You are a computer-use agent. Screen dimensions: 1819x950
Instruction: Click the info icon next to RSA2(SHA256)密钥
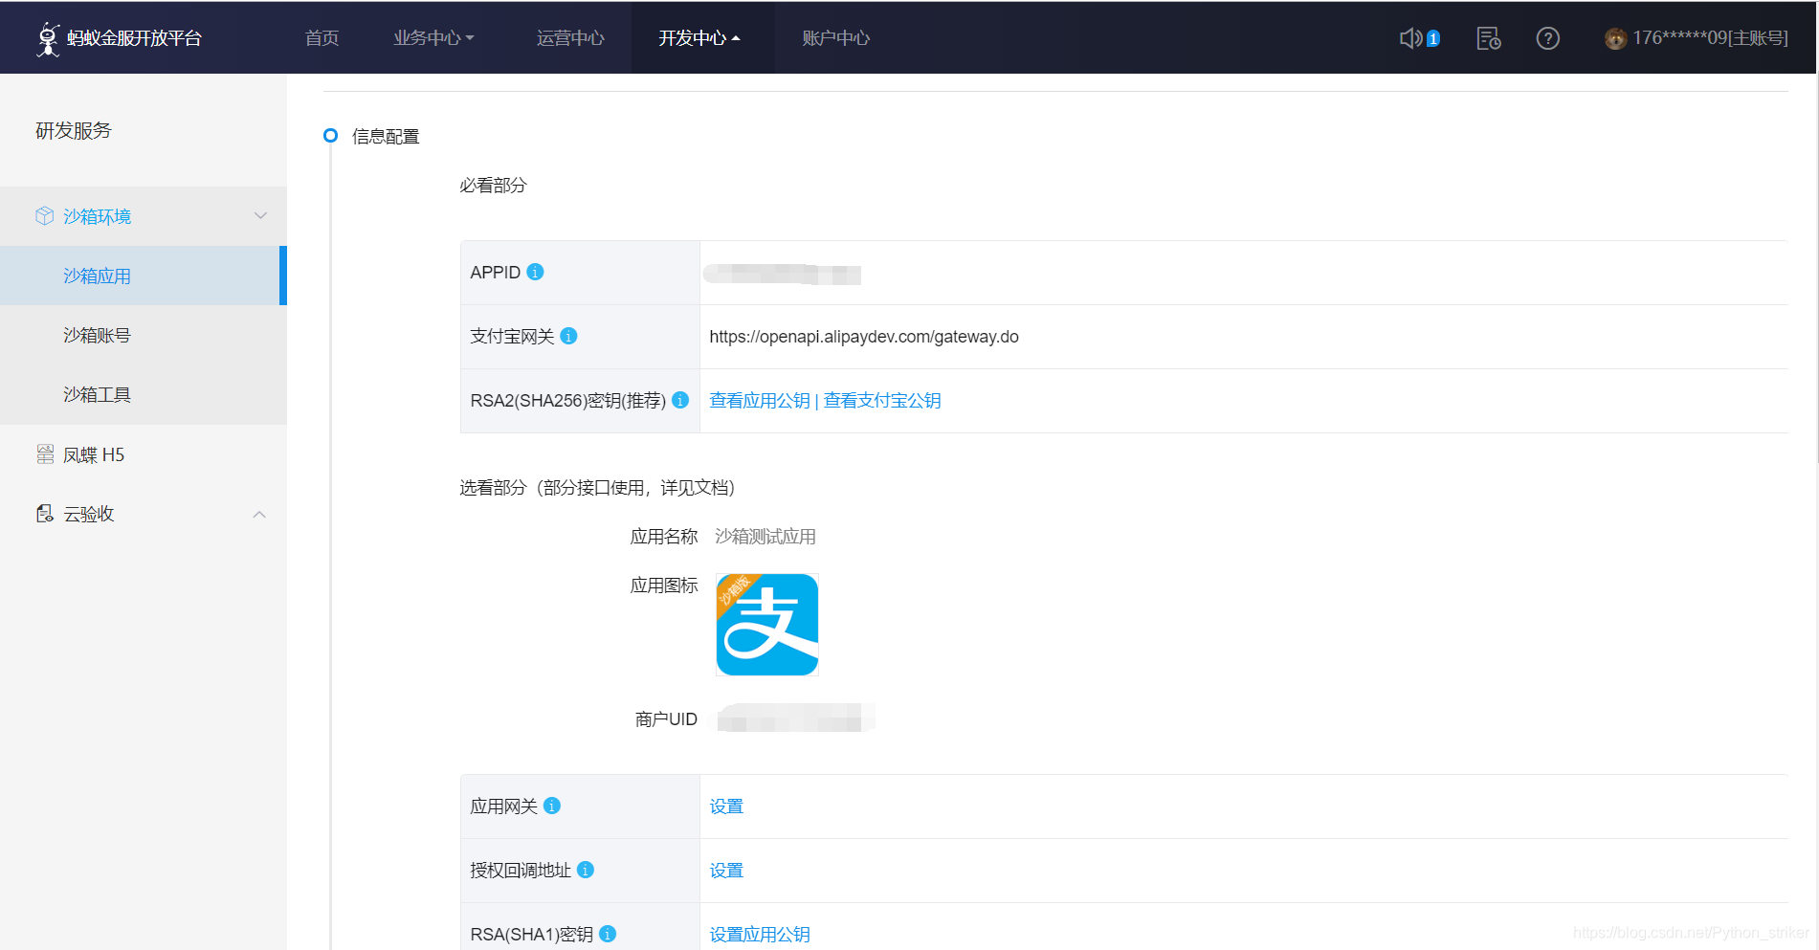click(680, 401)
